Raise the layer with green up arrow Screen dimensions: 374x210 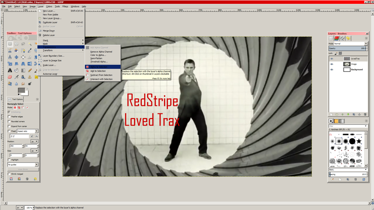pos(343,114)
